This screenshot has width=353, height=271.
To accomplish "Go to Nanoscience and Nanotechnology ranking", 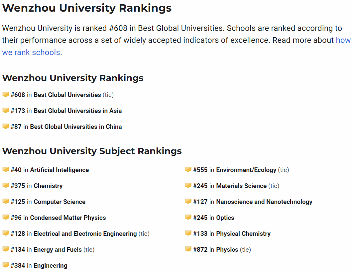I will (264, 202).
